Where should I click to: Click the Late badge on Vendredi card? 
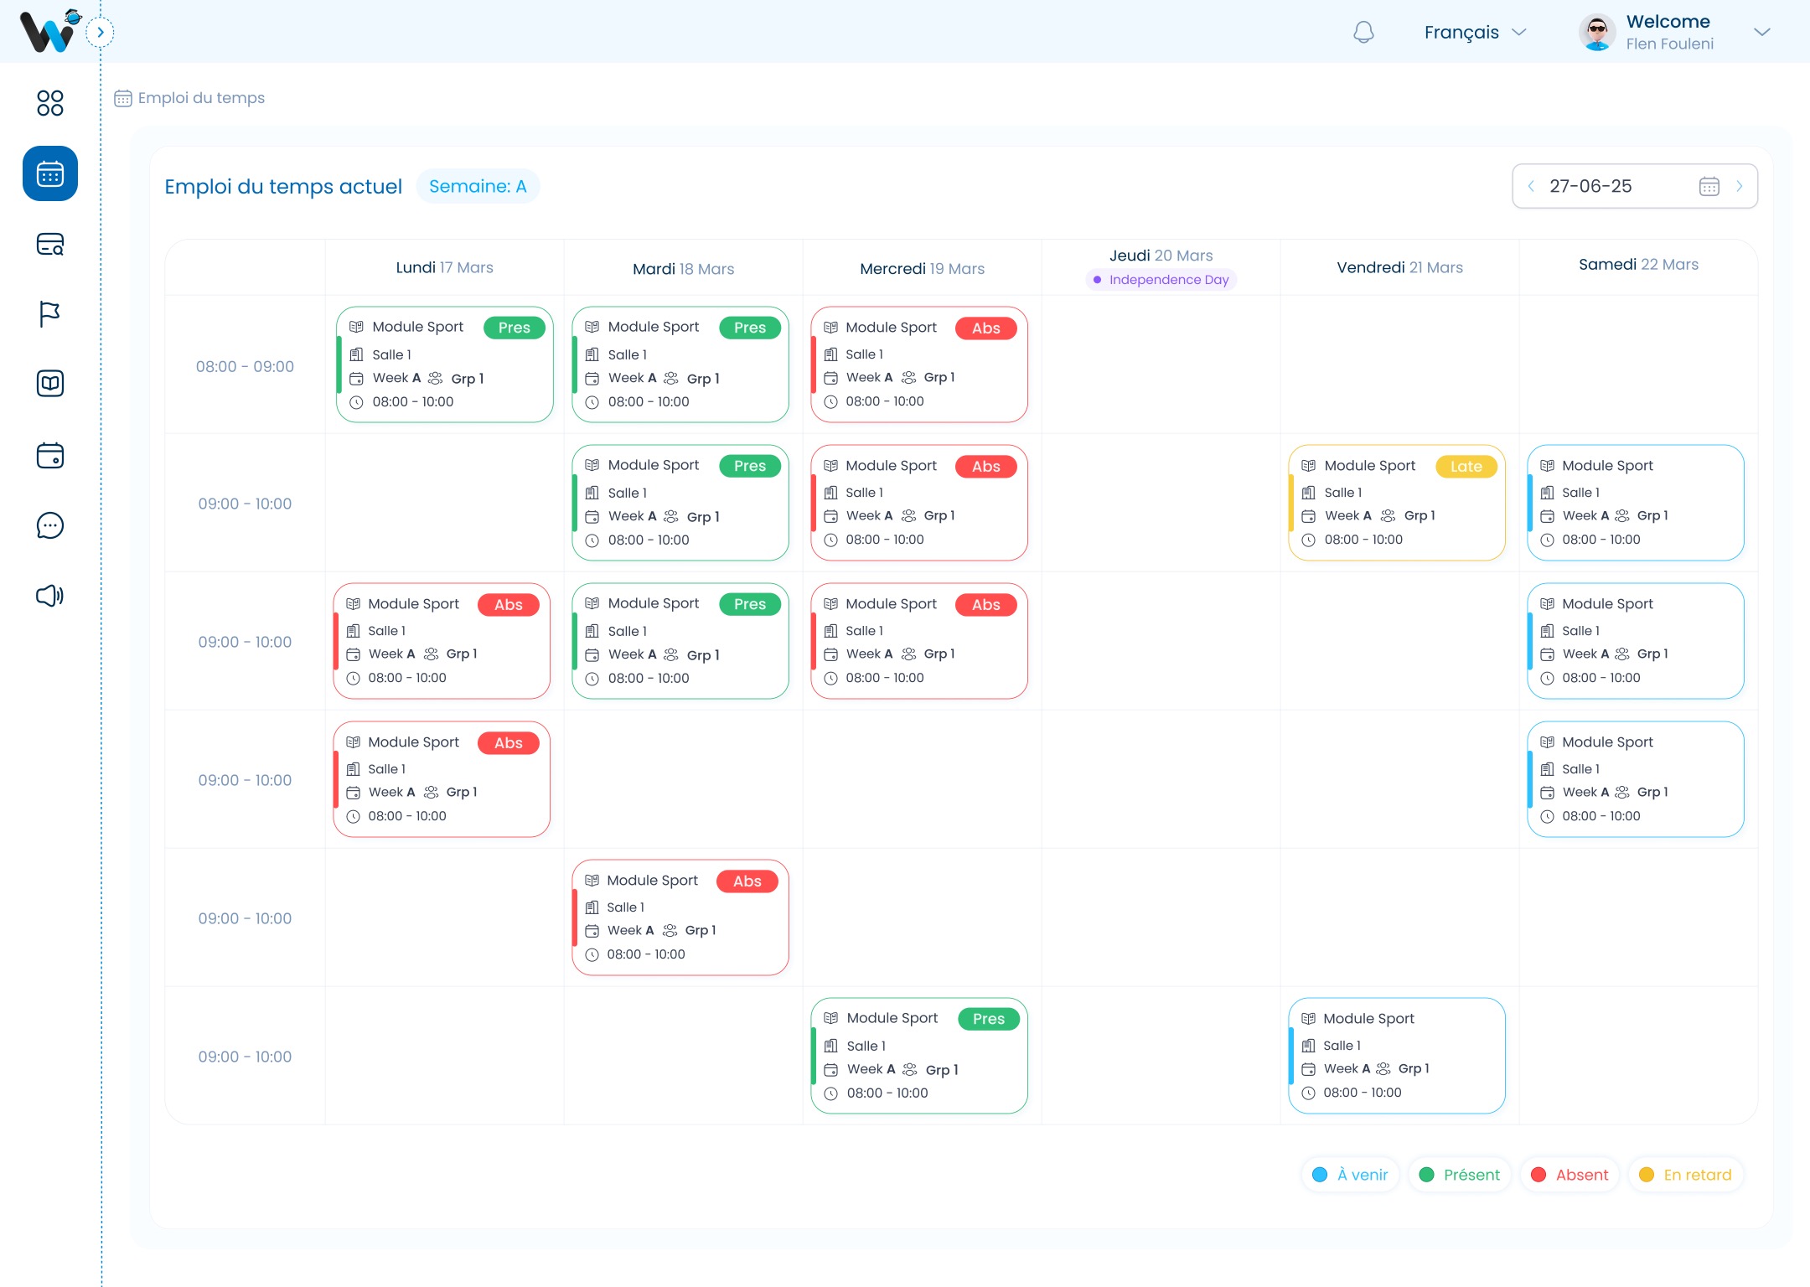(1466, 467)
